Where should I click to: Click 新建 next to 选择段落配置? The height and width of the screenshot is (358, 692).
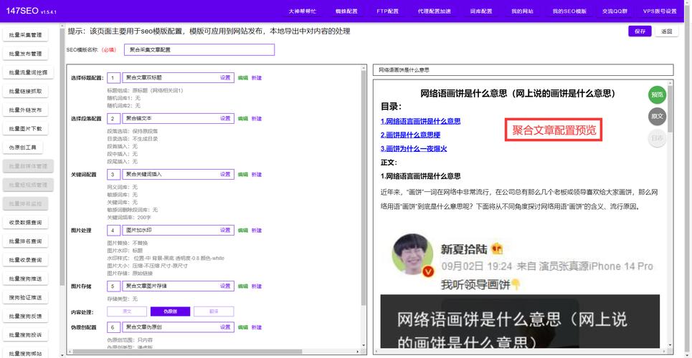coord(257,119)
